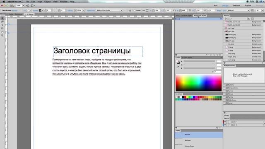Switch to the Character Styles tab
265x149 pixels.
pos(186,16)
